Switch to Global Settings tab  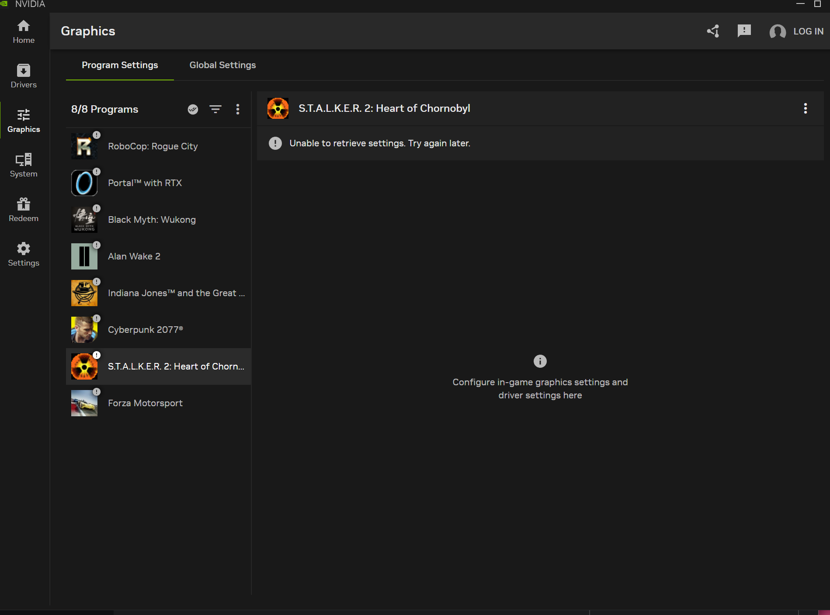point(222,65)
